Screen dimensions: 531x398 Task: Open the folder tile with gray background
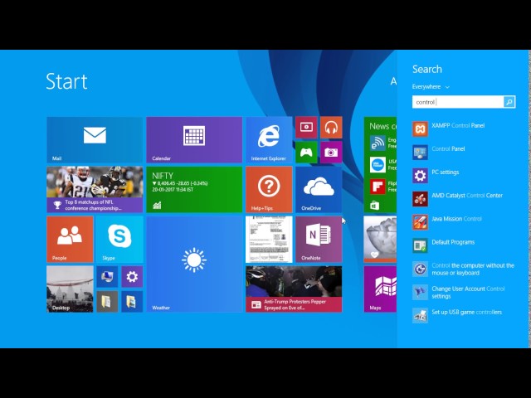pos(107,302)
